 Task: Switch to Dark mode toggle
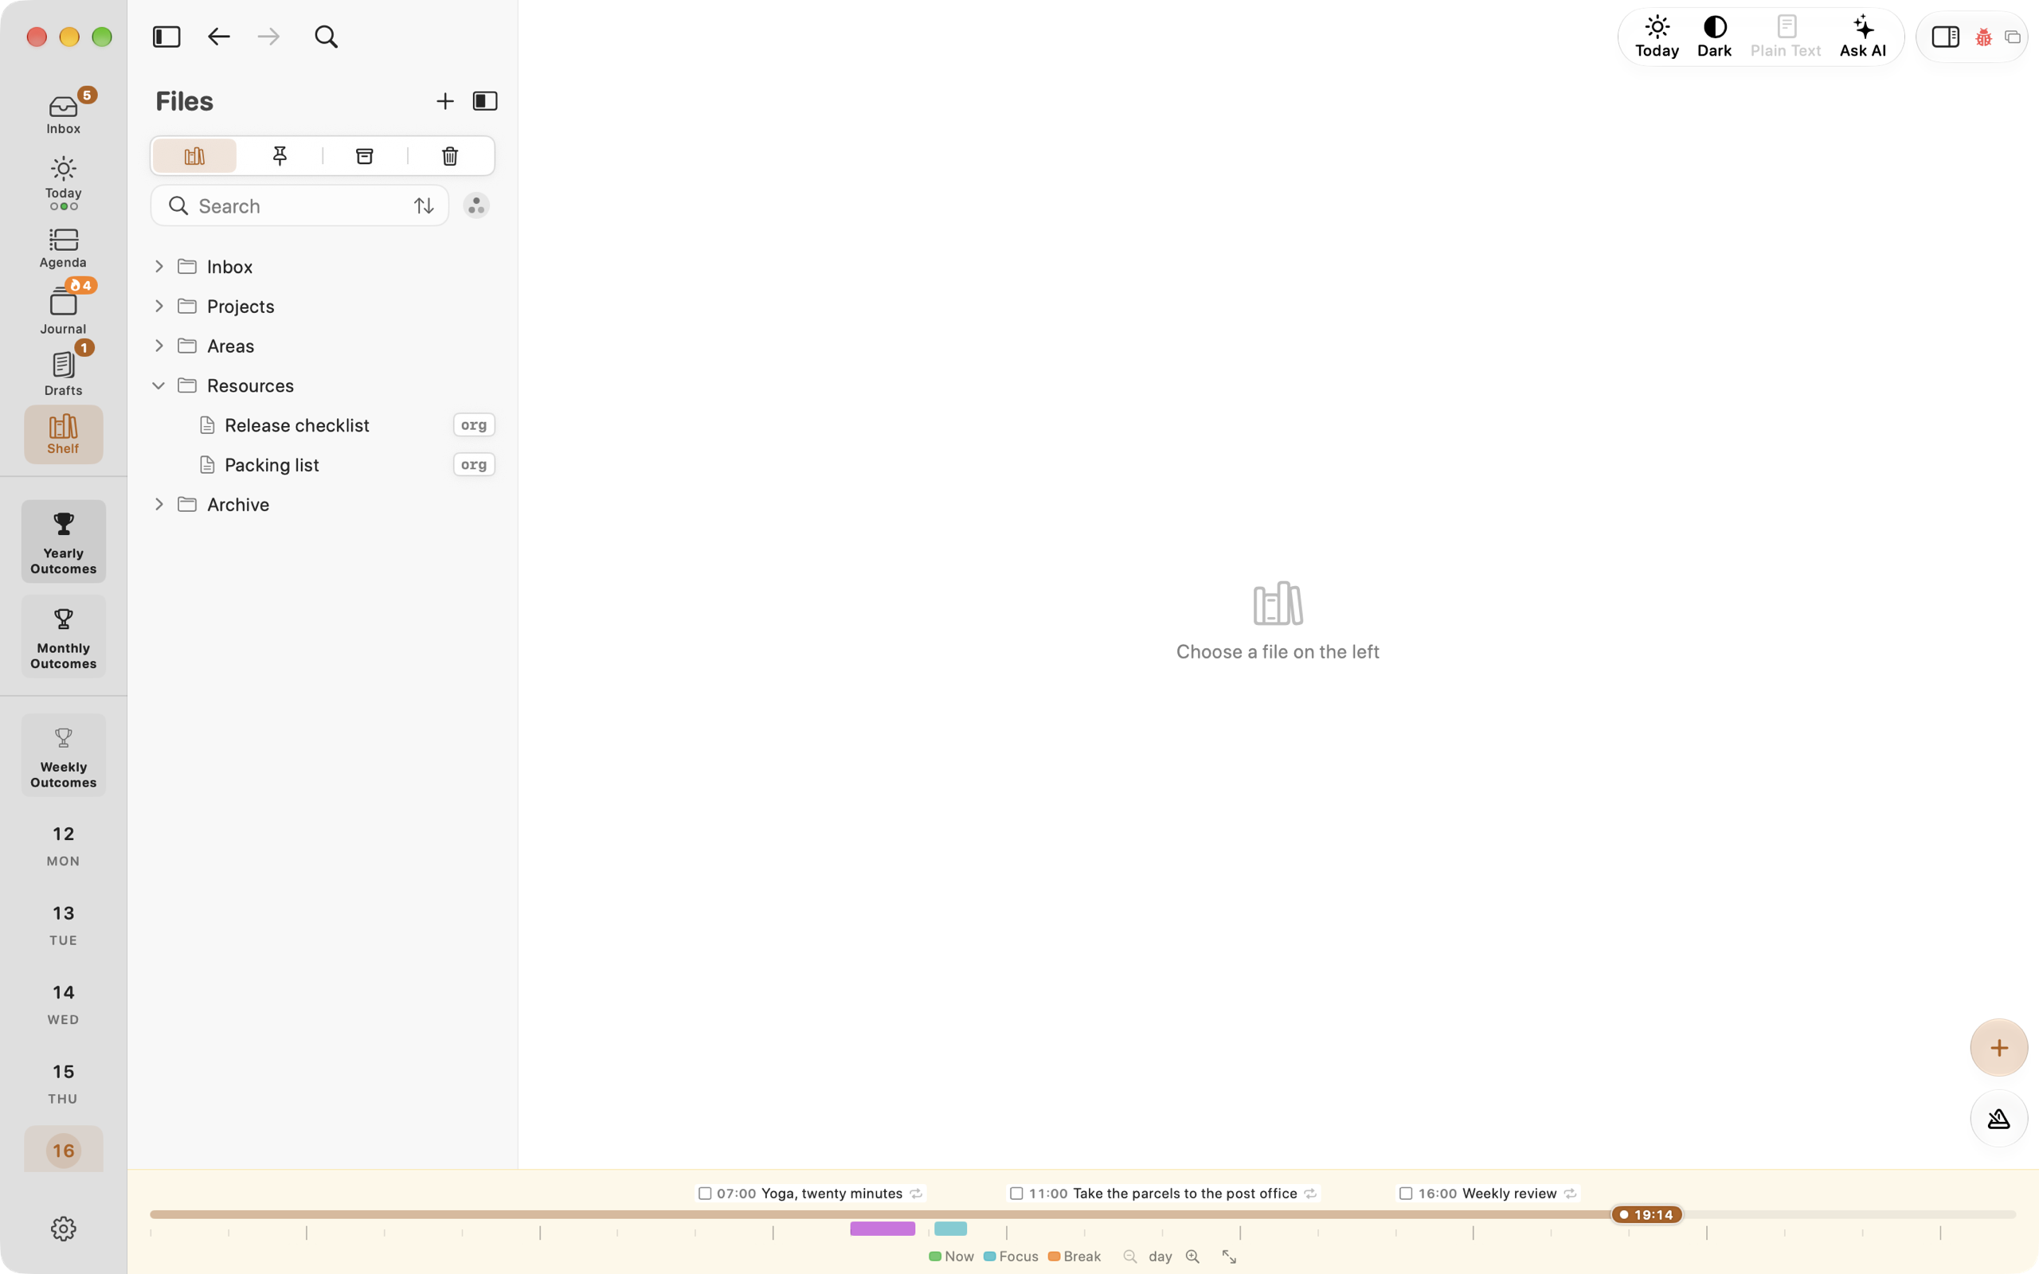(x=1714, y=37)
